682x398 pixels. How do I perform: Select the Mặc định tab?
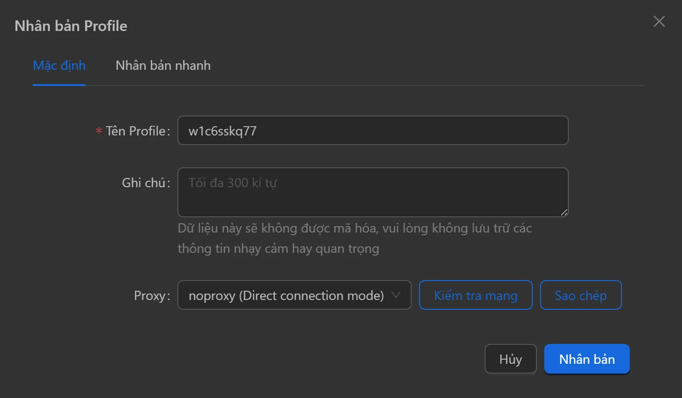point(59,66)
